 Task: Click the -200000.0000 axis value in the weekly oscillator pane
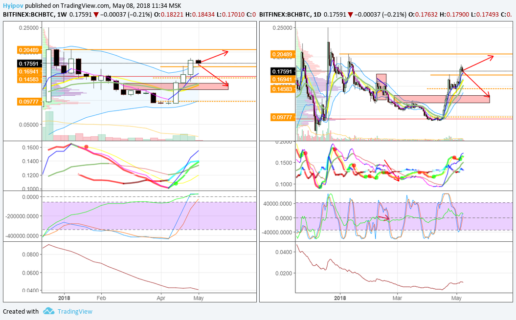pos(22,216)
